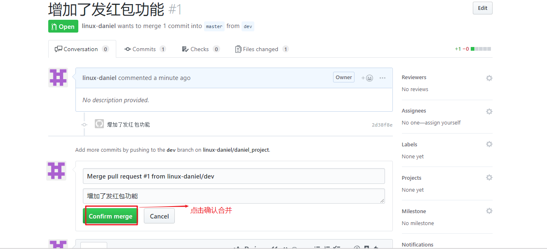Open the Checks tab
The width and height of the screenshot is (547, 249).
coord(200,49)
